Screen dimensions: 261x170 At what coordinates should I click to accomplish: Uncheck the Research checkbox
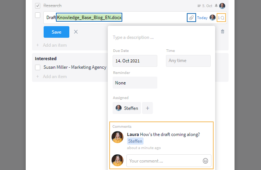pos(38,6)
